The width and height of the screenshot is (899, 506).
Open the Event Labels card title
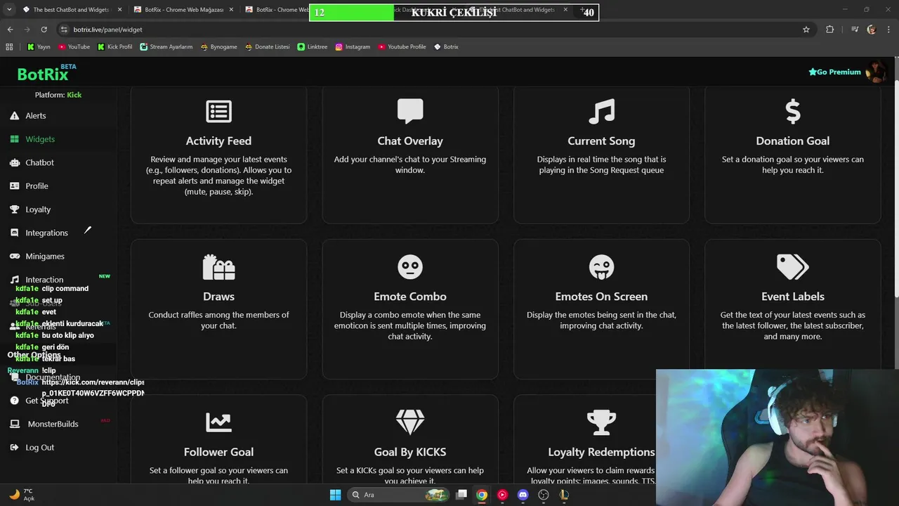pos(793,297)
